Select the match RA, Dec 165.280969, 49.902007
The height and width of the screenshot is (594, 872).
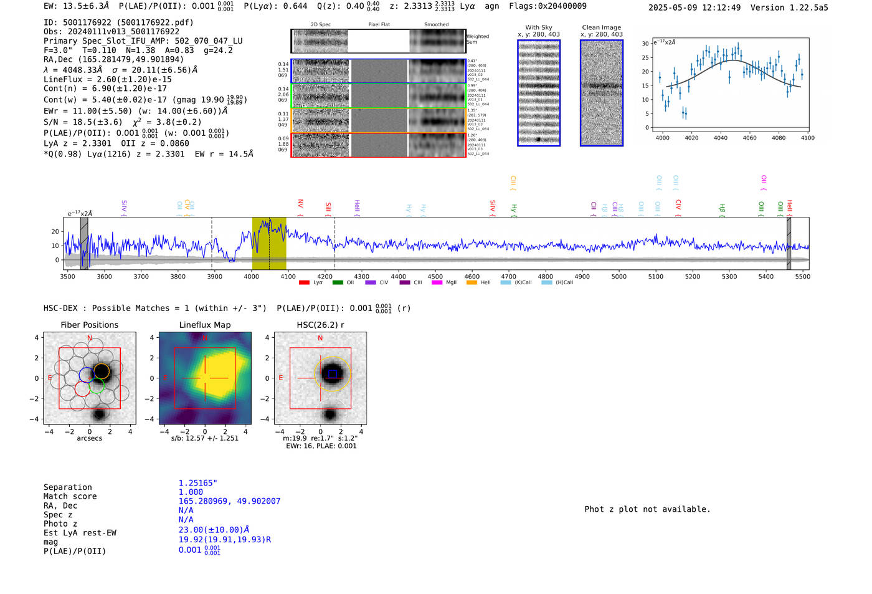pos(229,501)
